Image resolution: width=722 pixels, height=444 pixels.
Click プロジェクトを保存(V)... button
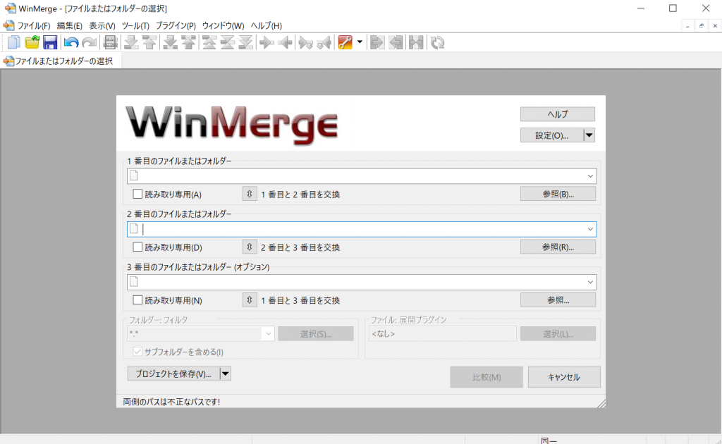coord(173,374)
